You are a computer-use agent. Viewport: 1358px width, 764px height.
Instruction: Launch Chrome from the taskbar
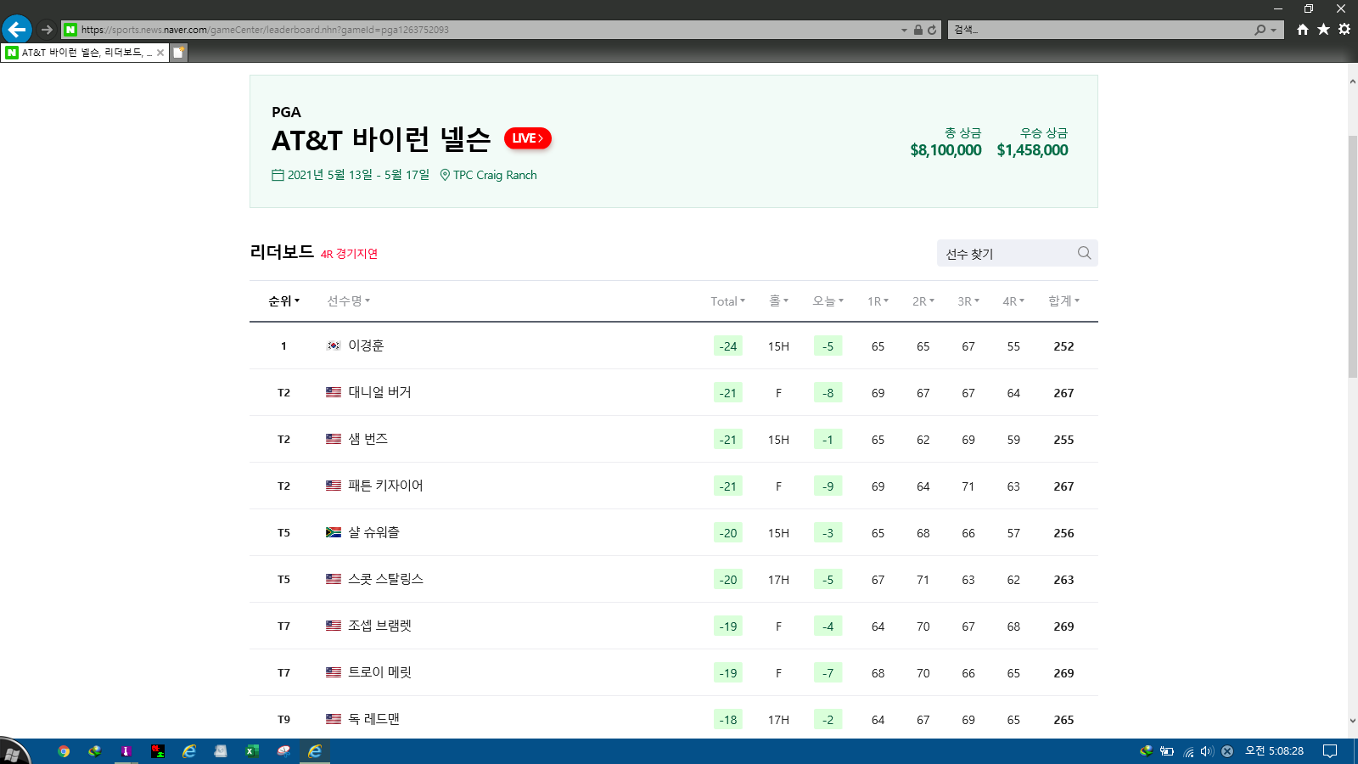[x=64, y=751]
